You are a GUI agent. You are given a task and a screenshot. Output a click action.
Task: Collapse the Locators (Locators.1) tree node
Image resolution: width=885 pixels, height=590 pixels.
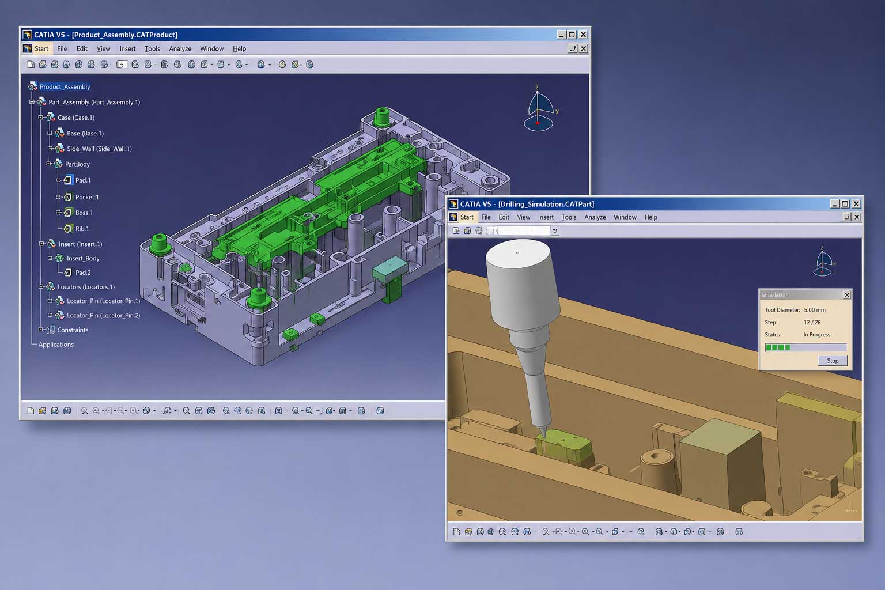[41, 286]
